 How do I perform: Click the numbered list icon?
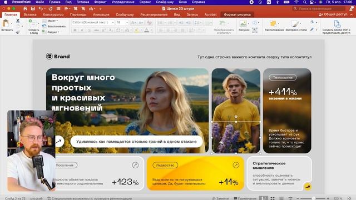click(170, 23)
